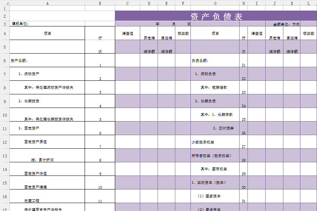Select the 资产总额 cell
This screenshot has height=211, width=317.
[47, 60]
